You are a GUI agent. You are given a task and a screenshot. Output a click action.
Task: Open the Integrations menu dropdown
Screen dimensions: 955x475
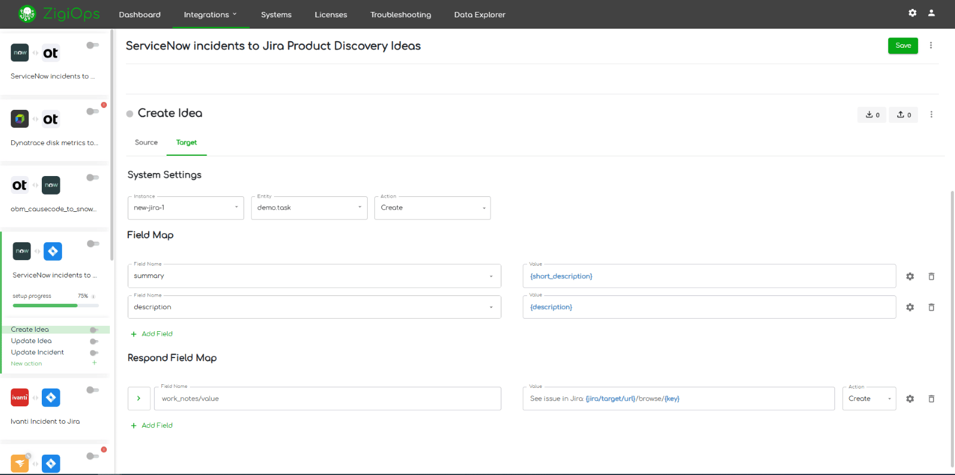click(x=210, y=14)
